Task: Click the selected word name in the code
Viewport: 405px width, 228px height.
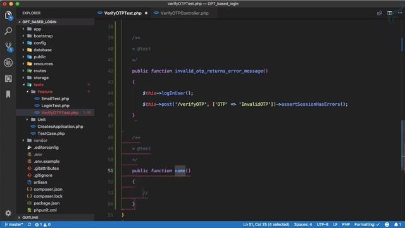Action: click(x=180, y=170)
